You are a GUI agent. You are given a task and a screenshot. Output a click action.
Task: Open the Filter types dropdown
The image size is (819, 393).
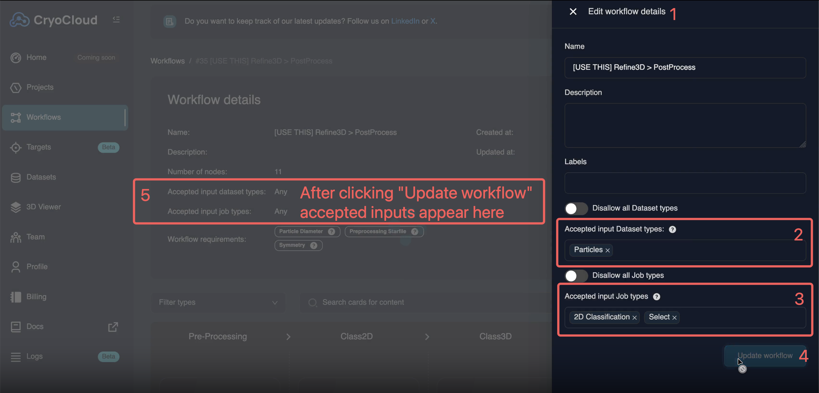pyautogui.click(x=218, y=303)
